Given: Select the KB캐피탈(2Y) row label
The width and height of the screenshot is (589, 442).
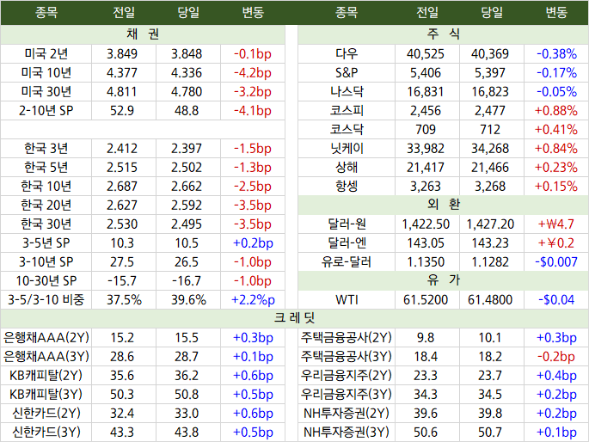Looking at the screenshot, I should 46,376.
